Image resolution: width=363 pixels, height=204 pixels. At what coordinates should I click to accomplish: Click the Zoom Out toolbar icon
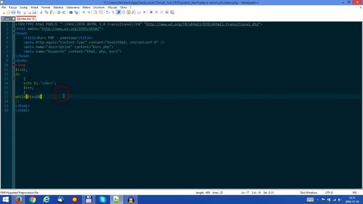(x=88, y=12)
